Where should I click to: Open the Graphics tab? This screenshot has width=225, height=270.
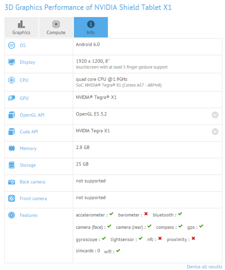(21, 27)
